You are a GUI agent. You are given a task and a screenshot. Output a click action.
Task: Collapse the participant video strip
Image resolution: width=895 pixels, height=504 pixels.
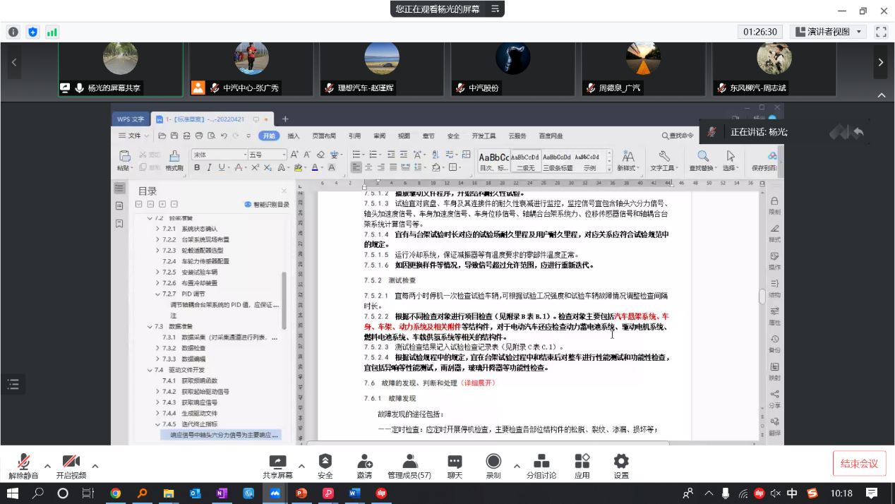tap(881, 95)
